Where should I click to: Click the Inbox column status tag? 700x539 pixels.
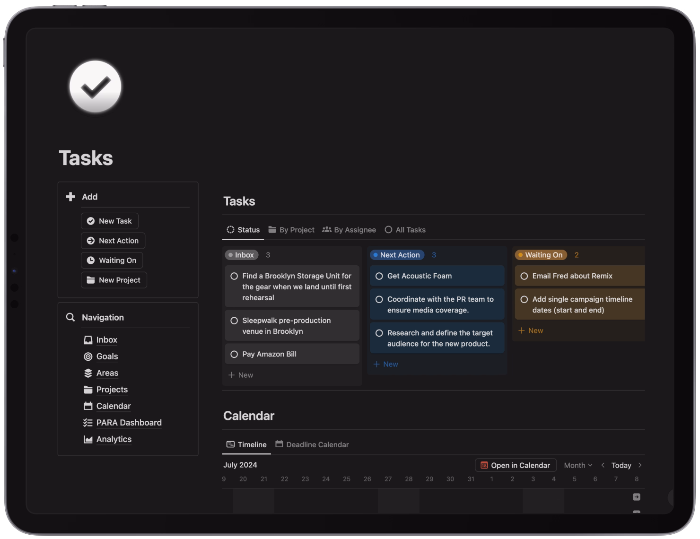(242, 255)
